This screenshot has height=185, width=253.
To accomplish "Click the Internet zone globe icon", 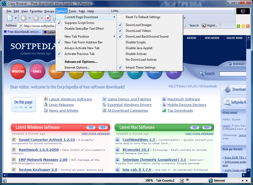I will [x=211, y=181].
